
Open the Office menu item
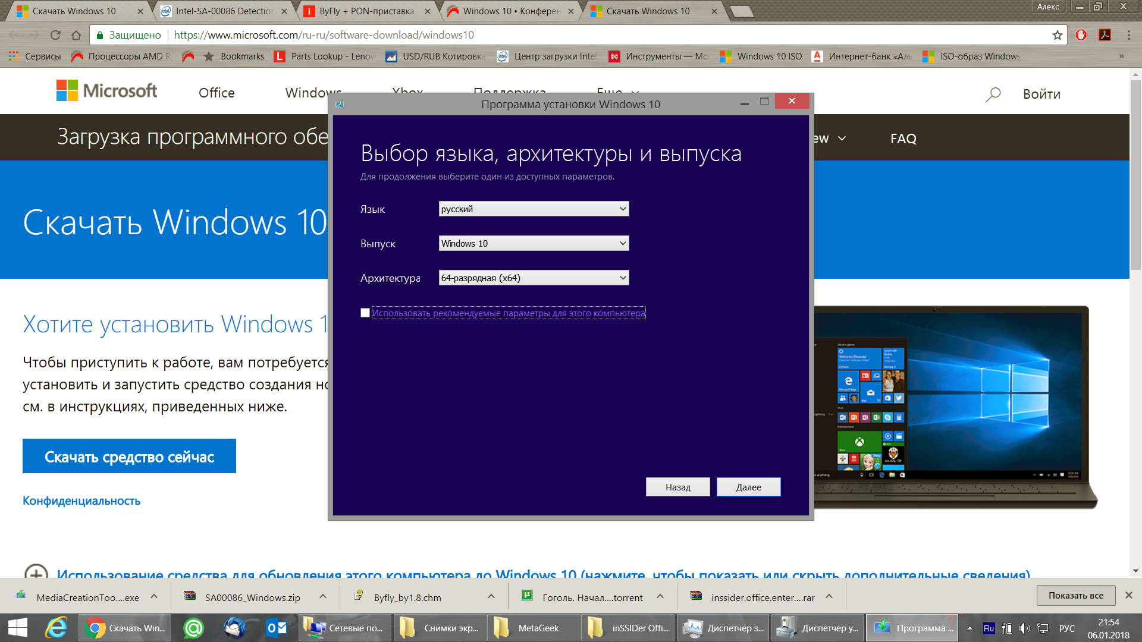point(217,93)
